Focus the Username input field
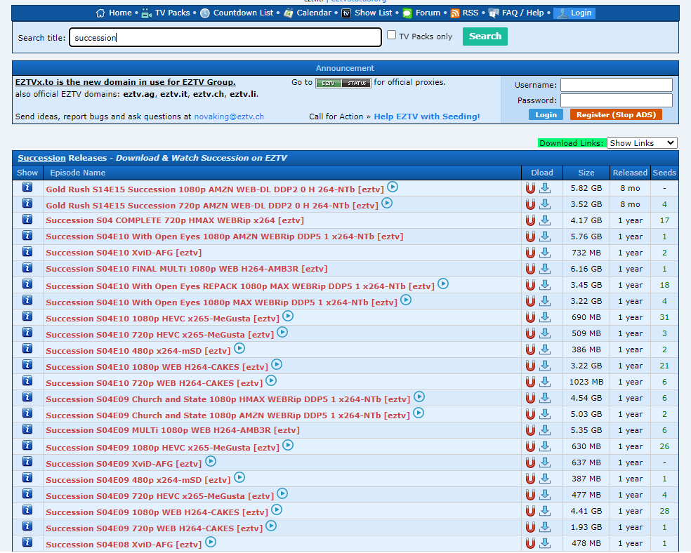 pos(616,85)
